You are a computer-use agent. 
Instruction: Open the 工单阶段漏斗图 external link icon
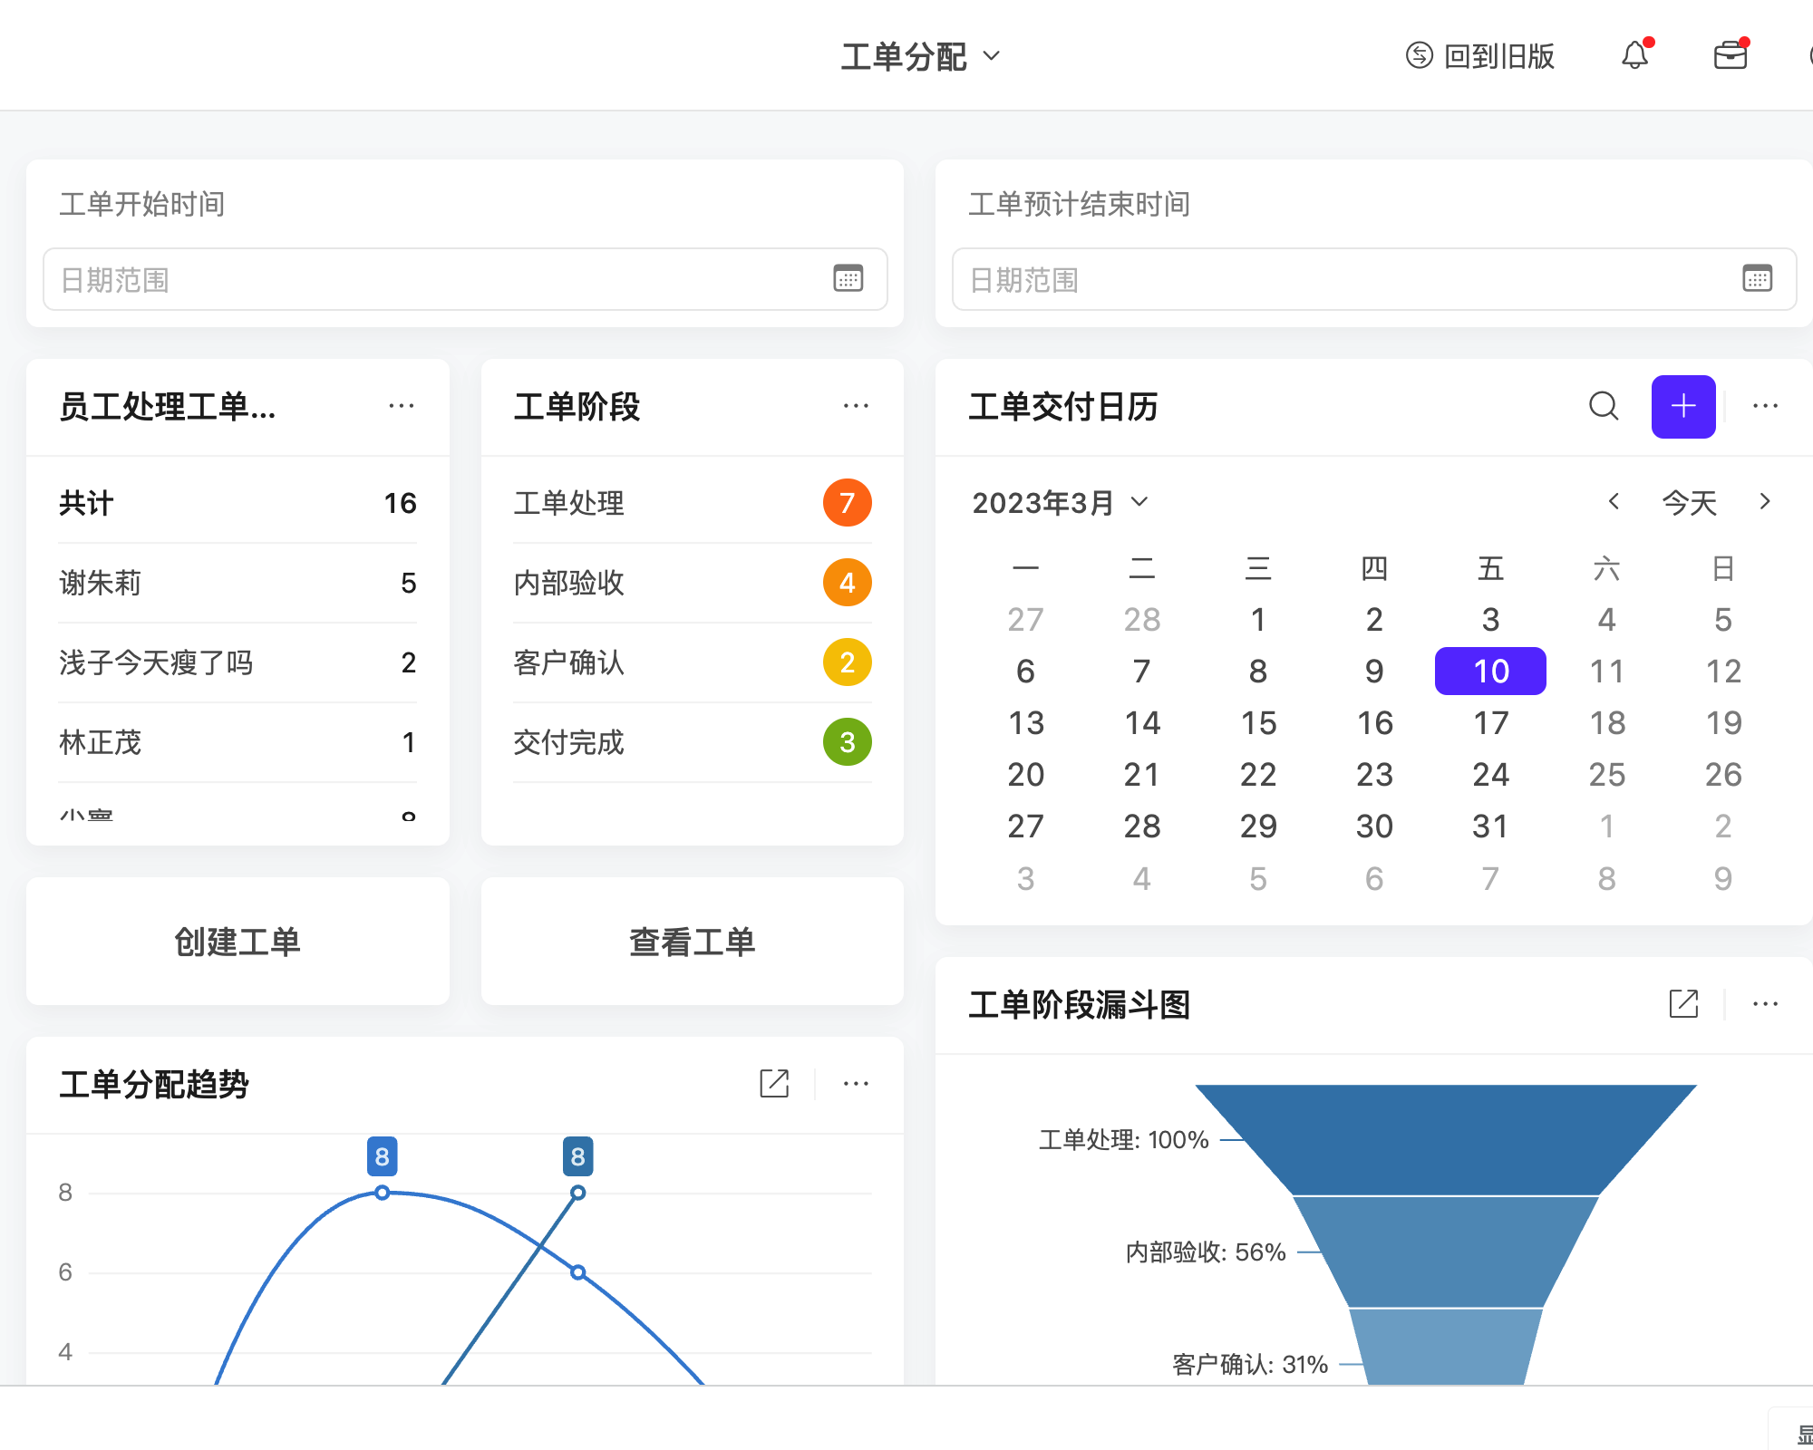[1683, 1004]
